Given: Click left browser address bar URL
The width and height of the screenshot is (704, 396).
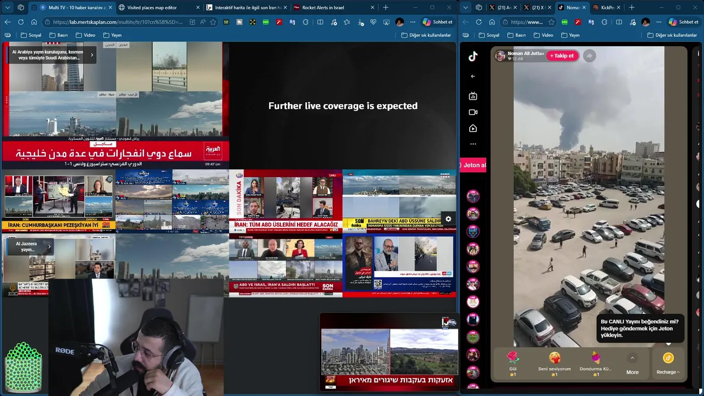Looking at the screenshot, I should (118, 22).
